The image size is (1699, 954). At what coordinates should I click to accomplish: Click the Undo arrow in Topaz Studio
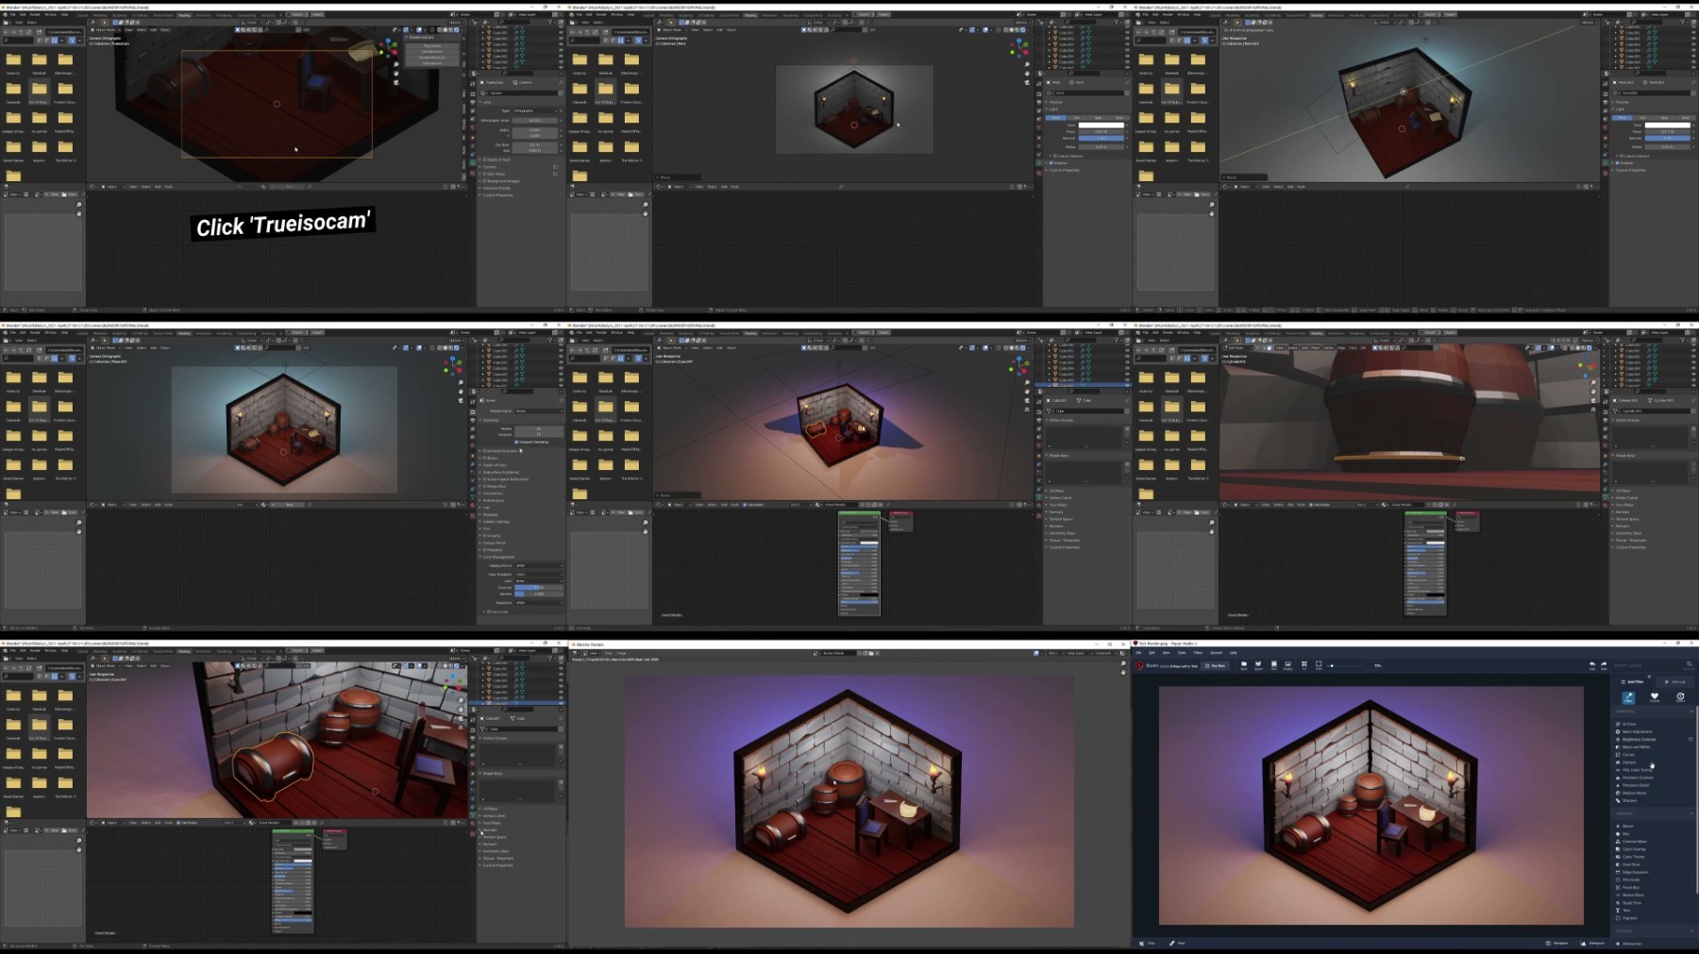coord(1592,665)
